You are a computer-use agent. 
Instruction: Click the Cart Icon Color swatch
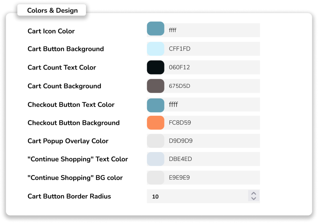(x=156, y=29)
